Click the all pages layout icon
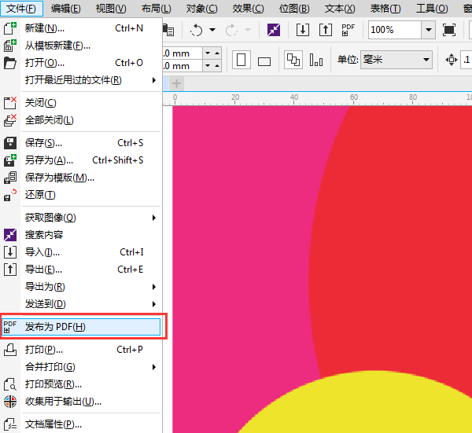The width and height of the screenshot is (472, 433). point(293,61)
